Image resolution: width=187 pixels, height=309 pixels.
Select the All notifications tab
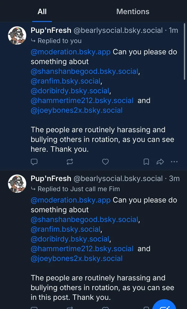(x=42, y=12)
